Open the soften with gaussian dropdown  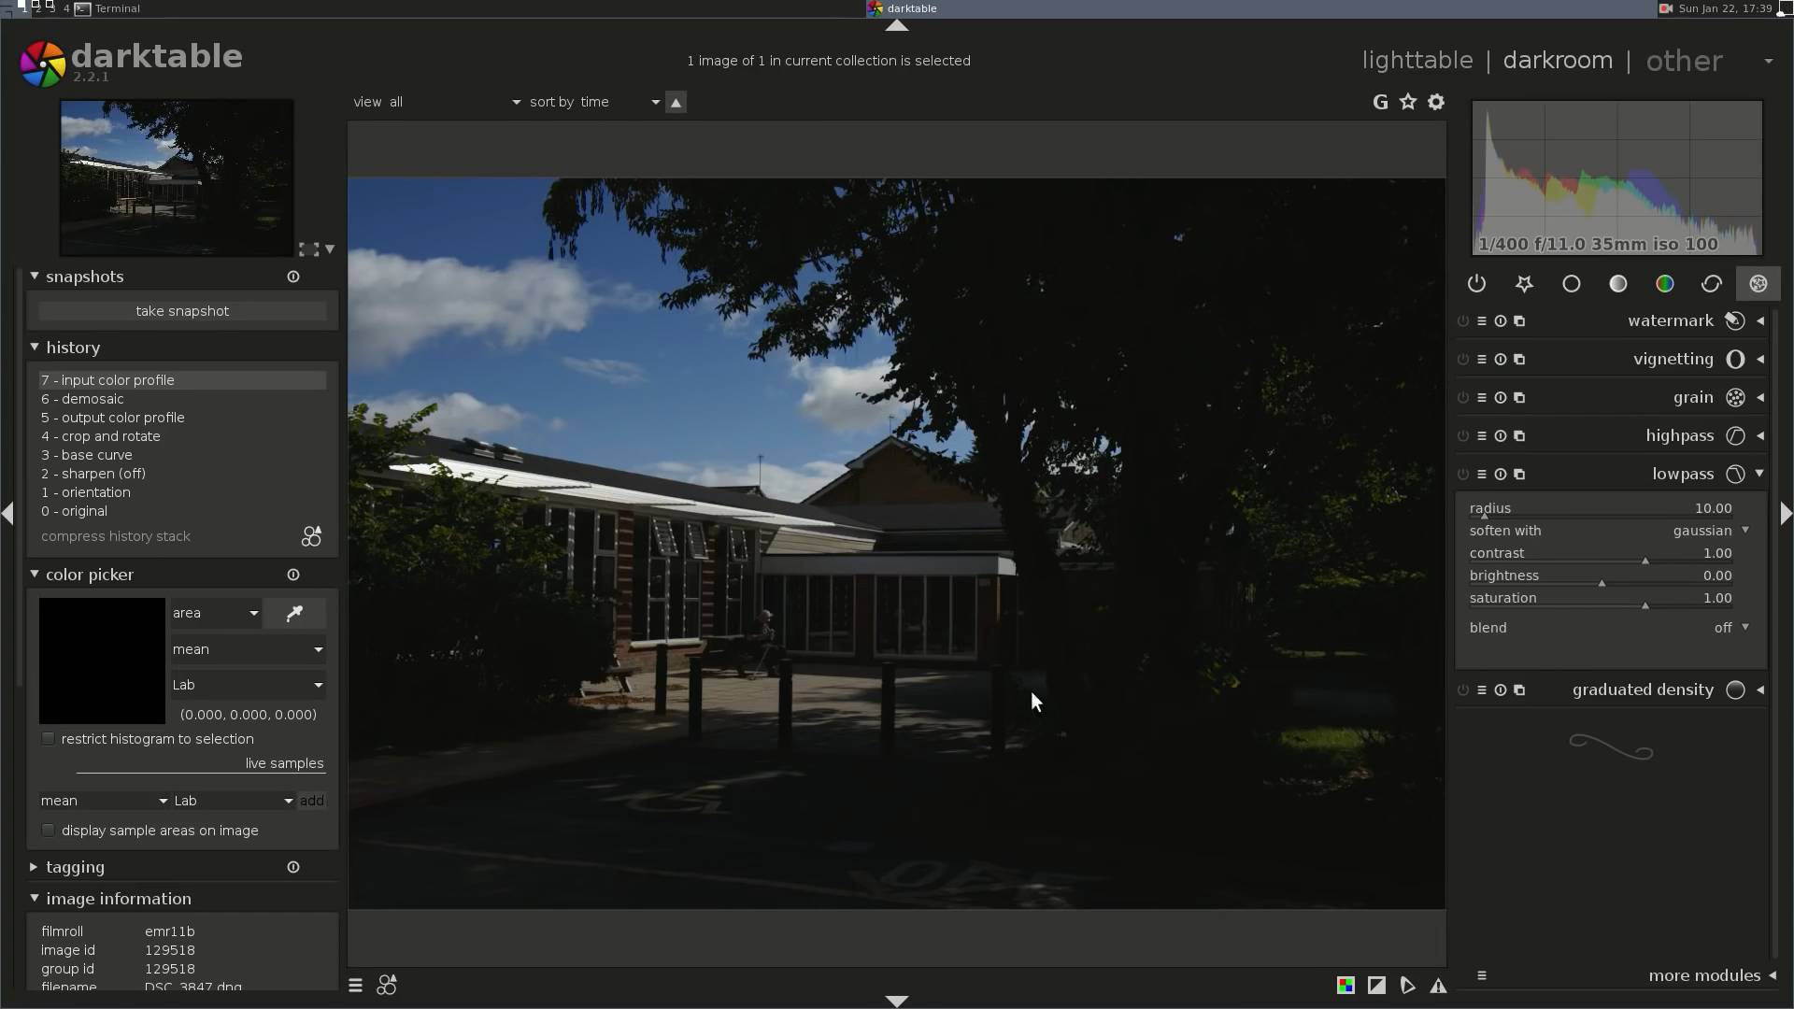pyautogui.click(x=1710, y=531)
